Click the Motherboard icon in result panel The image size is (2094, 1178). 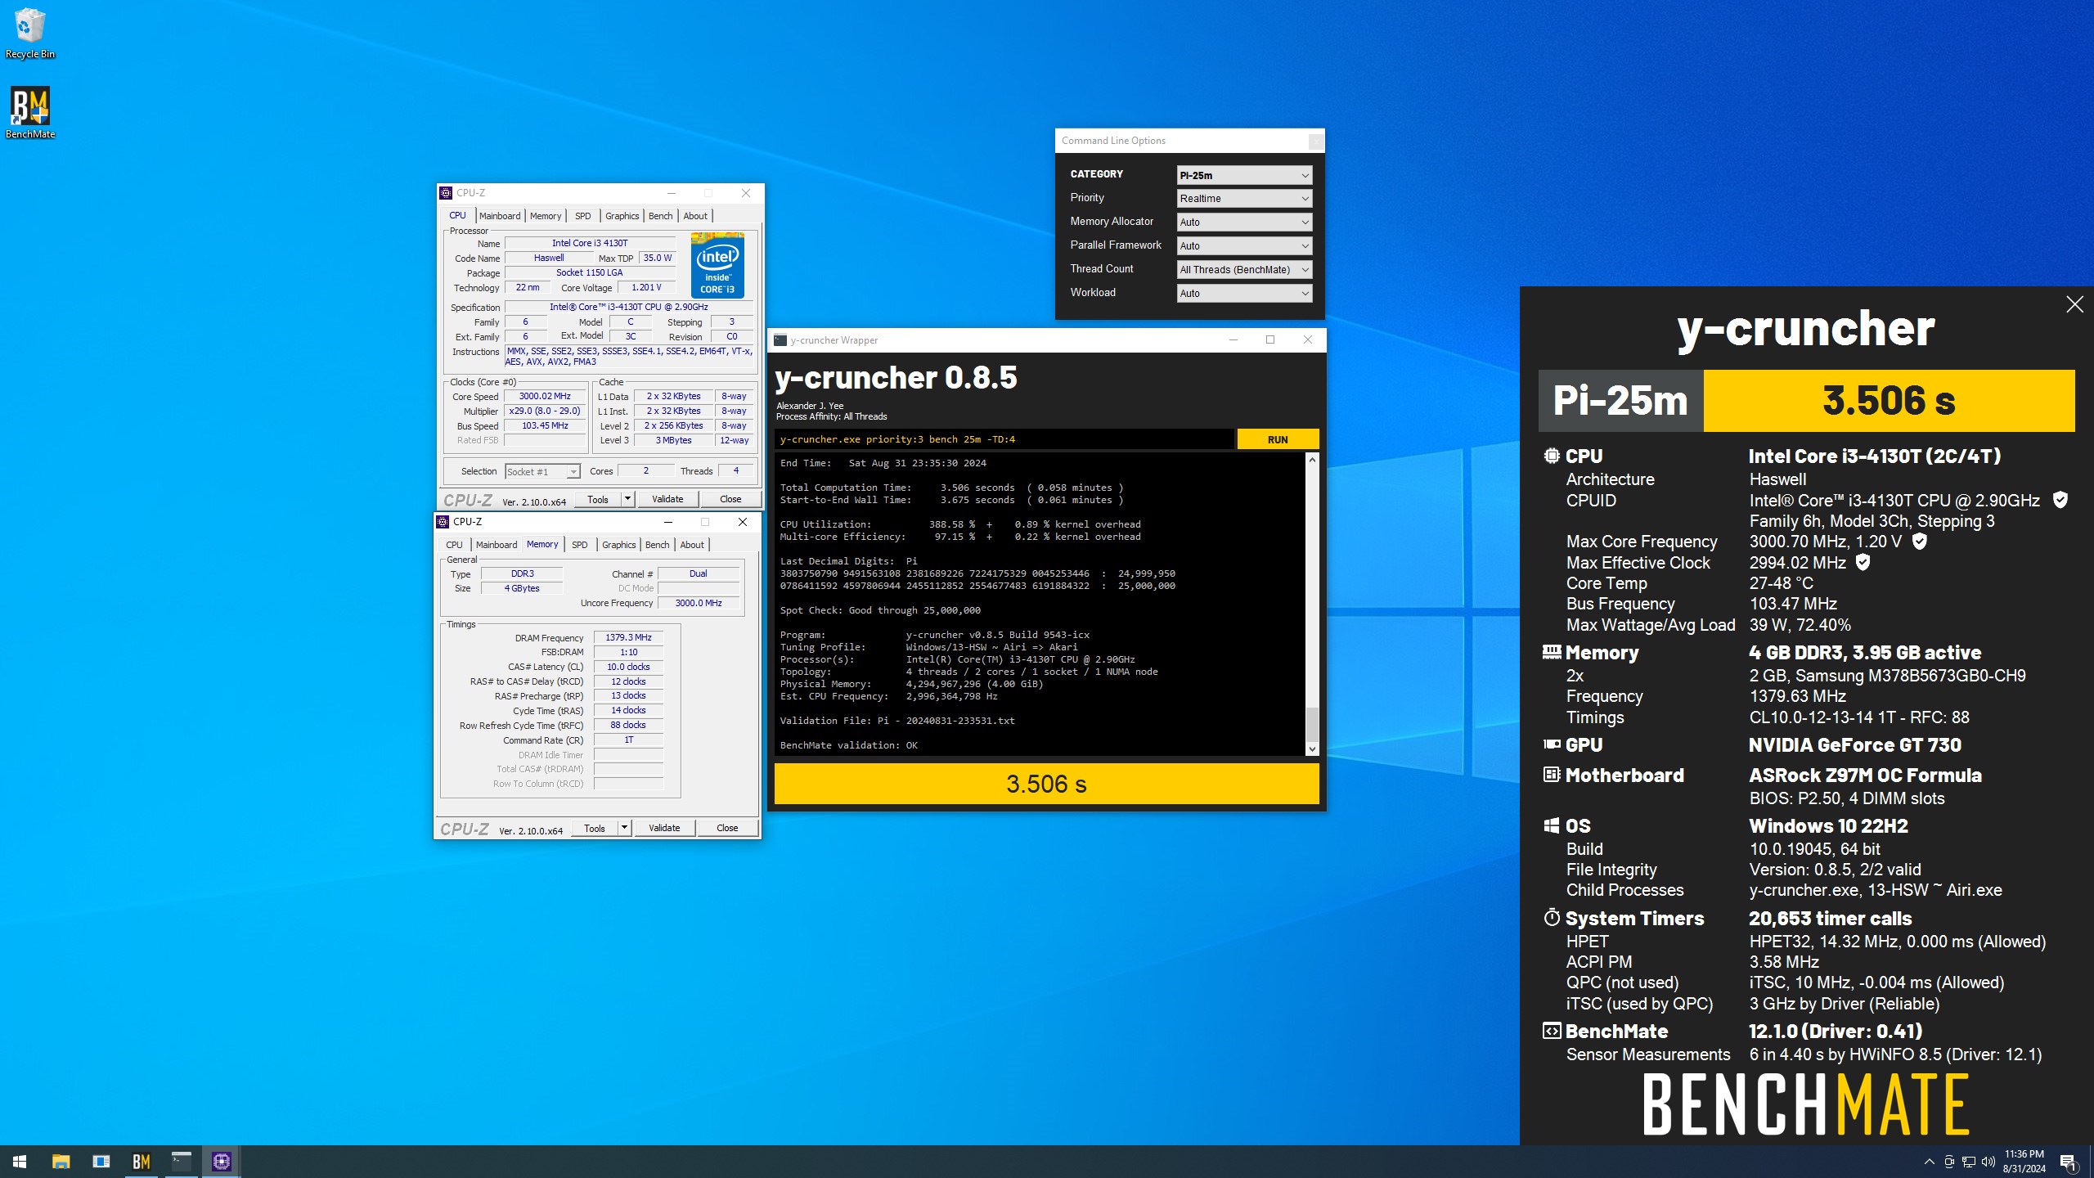(1552, 775)
